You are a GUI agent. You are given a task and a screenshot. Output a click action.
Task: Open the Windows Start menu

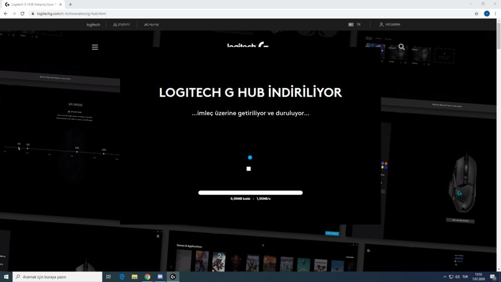point(6,277)
